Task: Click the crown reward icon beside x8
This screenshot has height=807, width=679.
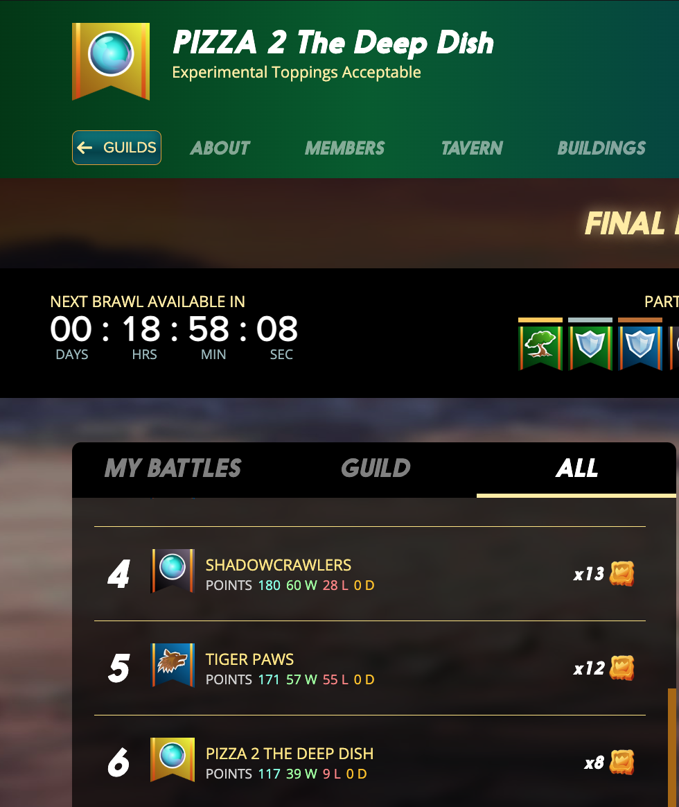Action: (622, 762)
